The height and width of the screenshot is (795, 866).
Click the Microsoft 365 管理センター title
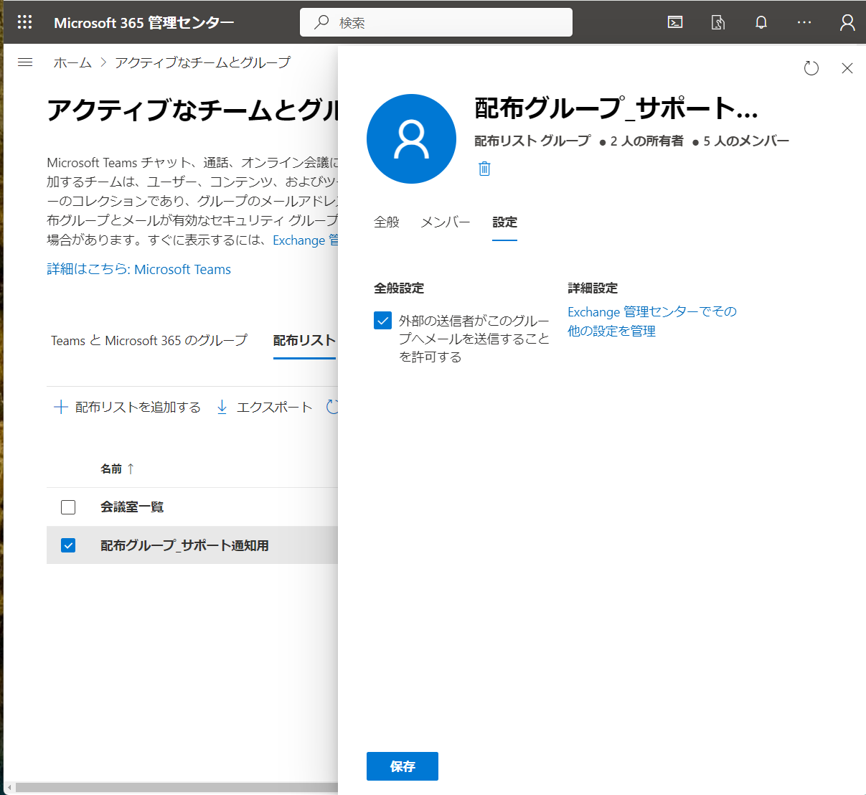click(144, 22)
